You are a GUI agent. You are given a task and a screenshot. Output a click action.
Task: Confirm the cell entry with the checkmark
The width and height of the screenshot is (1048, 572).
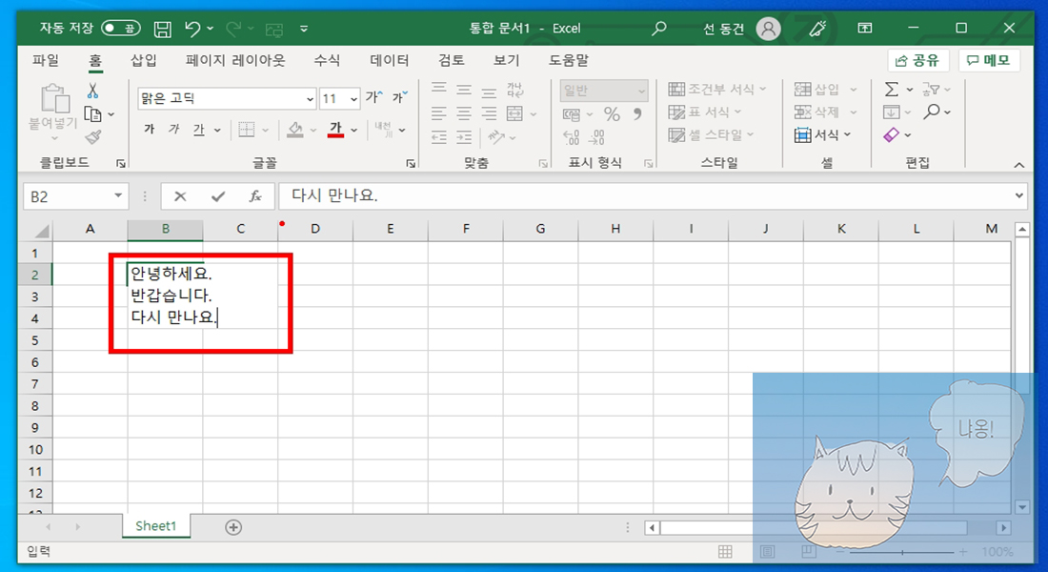(218, 196)
